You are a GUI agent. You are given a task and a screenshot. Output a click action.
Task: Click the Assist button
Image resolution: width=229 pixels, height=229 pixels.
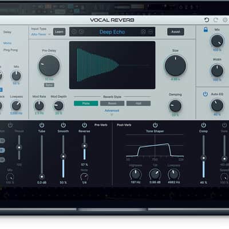tap(176, 31)
